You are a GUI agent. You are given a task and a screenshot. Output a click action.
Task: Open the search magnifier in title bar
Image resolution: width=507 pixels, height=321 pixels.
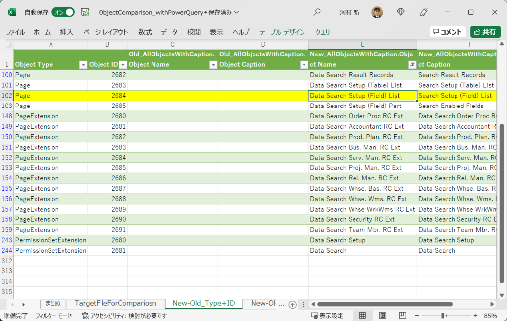[x=317, y=12]
